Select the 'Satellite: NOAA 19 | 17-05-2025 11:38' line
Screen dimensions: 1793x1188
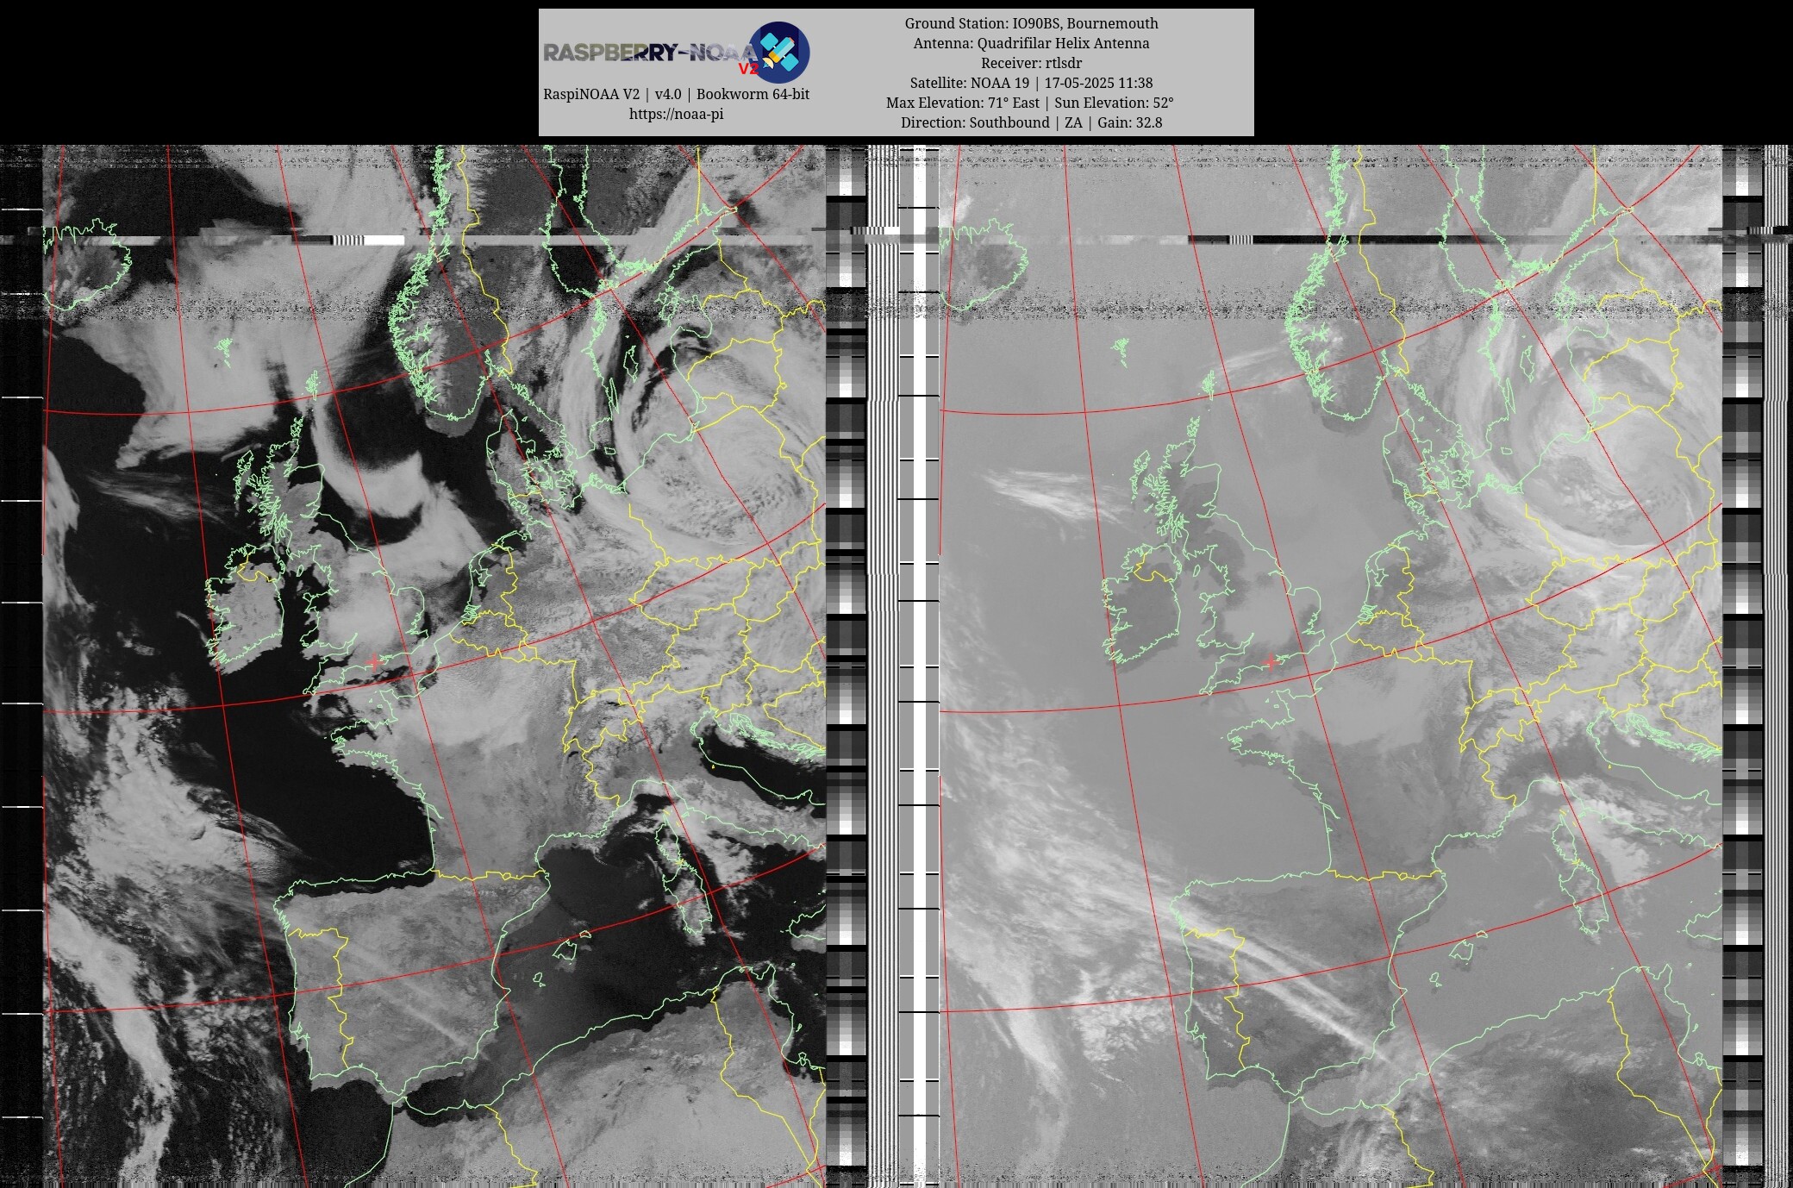[1031, 83]
